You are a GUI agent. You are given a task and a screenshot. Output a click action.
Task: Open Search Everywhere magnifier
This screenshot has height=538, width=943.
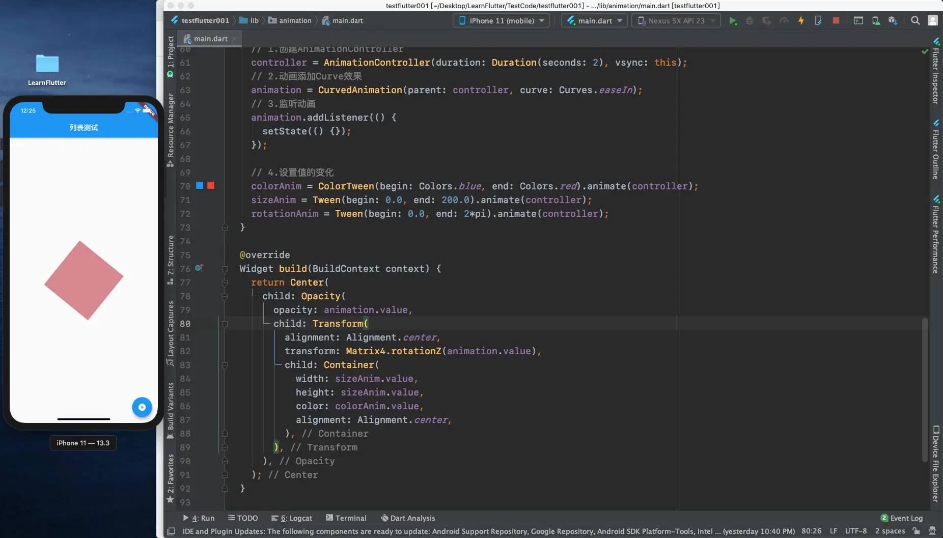(915, 21)
